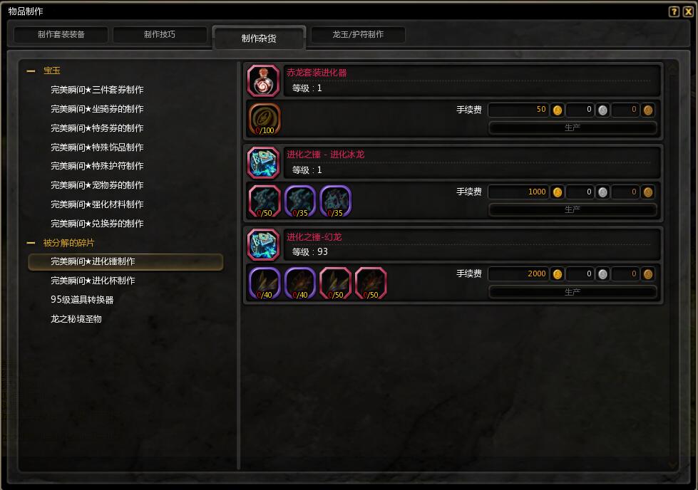Select the red-bordered ice dragon material showing 0/50
Image resolution: width=698 pixels, height=490 pixels.
(x=265, y=202)
